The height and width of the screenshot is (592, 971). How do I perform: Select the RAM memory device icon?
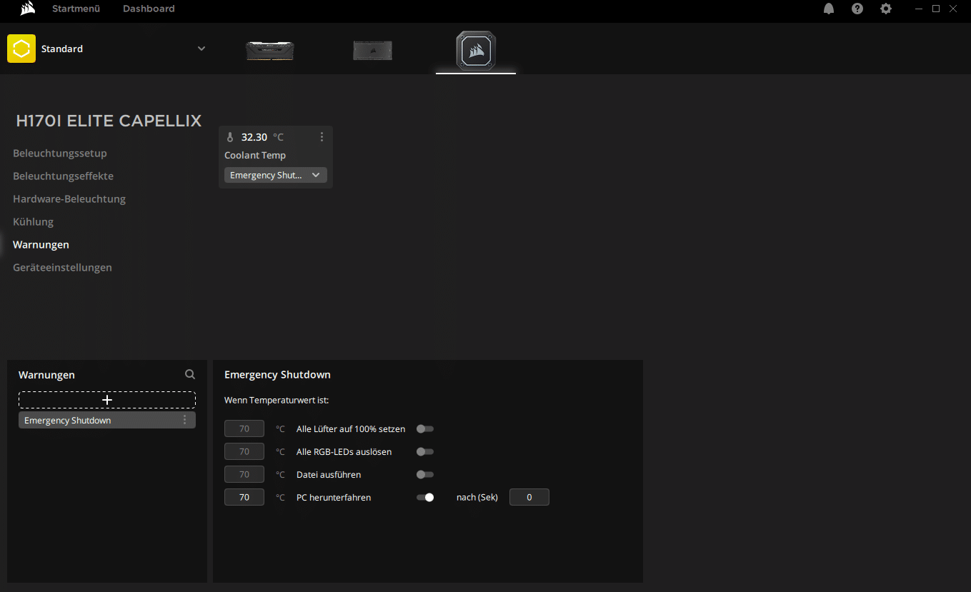(270, 51)
